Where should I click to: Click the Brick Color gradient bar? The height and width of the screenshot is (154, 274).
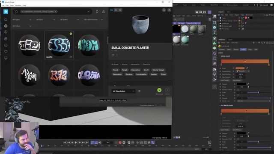click(245, 61)
